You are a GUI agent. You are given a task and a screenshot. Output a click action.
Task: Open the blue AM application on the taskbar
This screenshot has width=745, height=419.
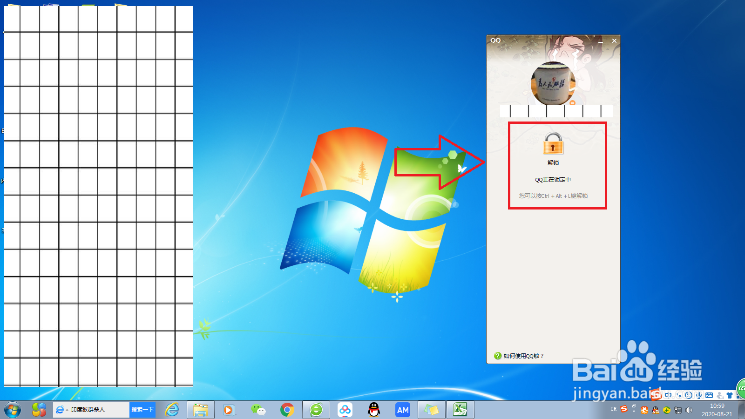coord(403,410)
